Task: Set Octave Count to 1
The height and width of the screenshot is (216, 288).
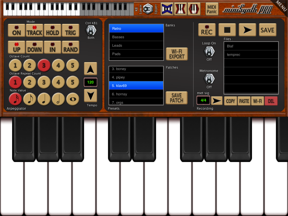Action: click(x=15, y=65)
